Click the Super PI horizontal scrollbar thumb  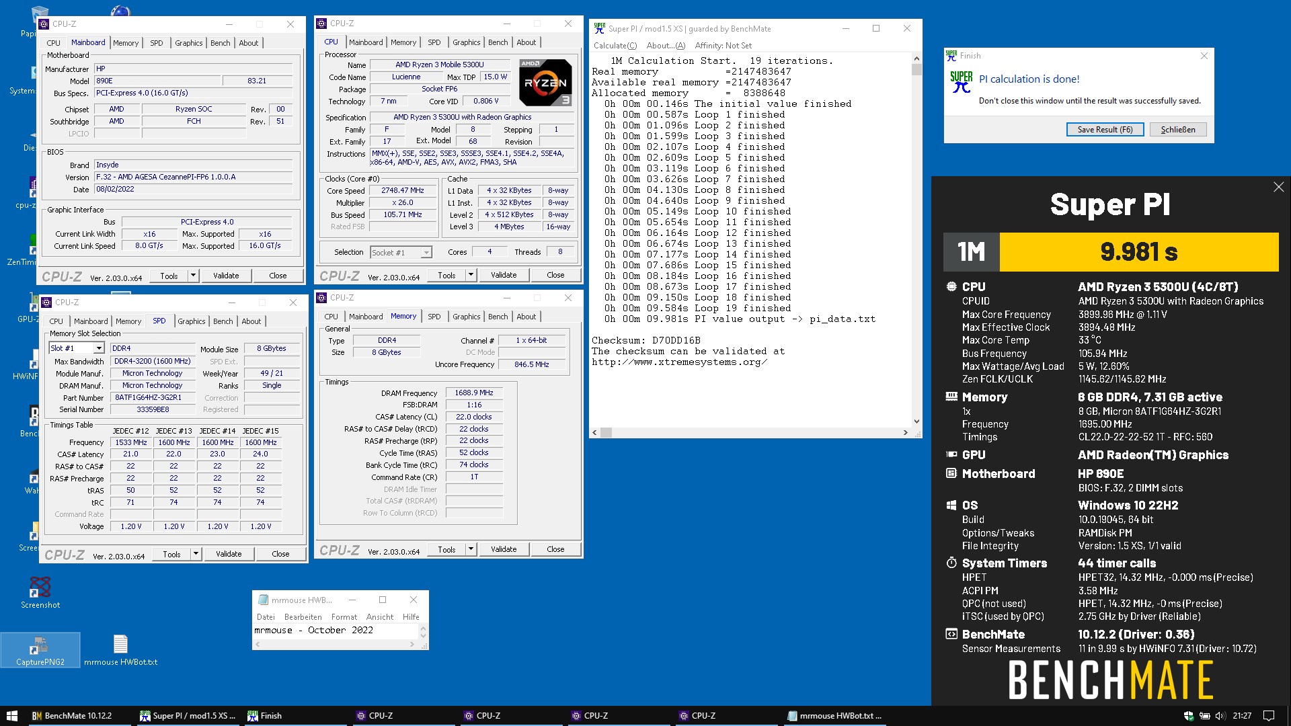point(607,433)
